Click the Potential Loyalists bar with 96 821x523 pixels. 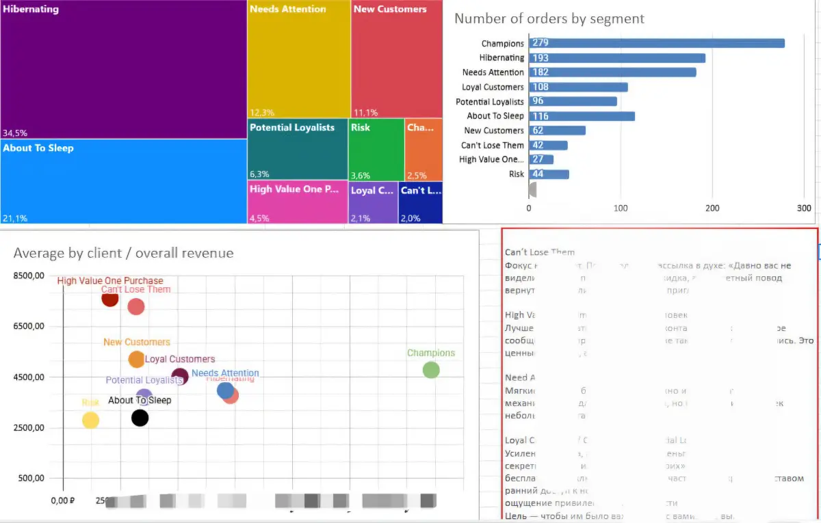[573, 101]
